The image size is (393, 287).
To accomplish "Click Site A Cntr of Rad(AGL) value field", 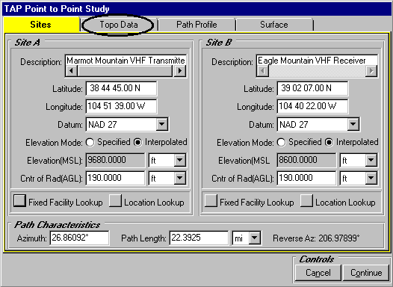I will (115, 178).
